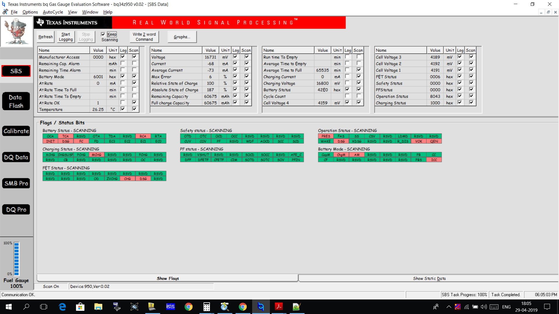This screenshot has height=314, width=559.
Task: Click the robot mascot image in sidebar
Action: click(x=16, y=31)
